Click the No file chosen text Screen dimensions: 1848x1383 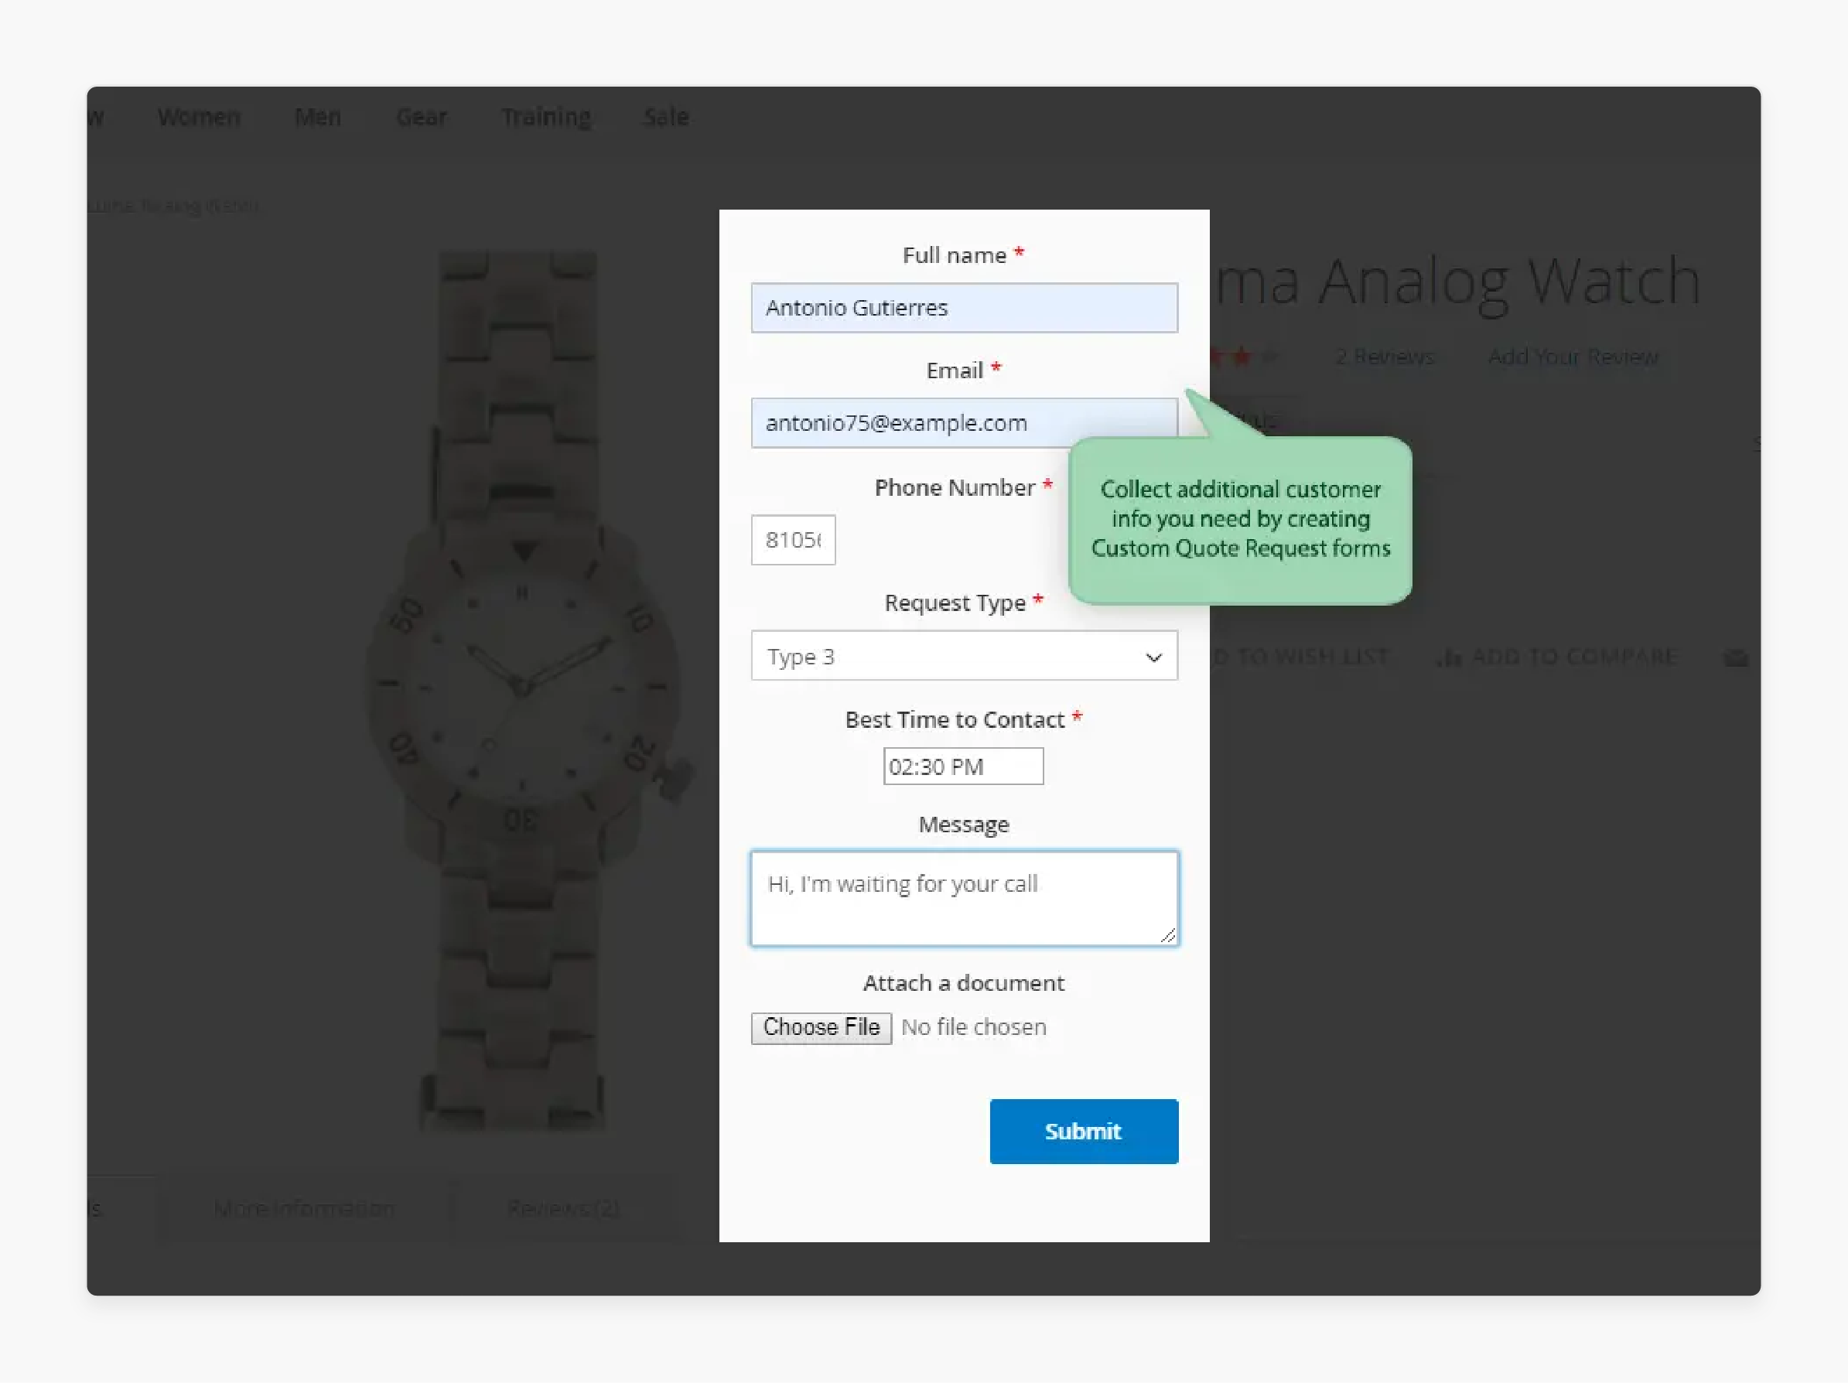(x=974, y=1027)
